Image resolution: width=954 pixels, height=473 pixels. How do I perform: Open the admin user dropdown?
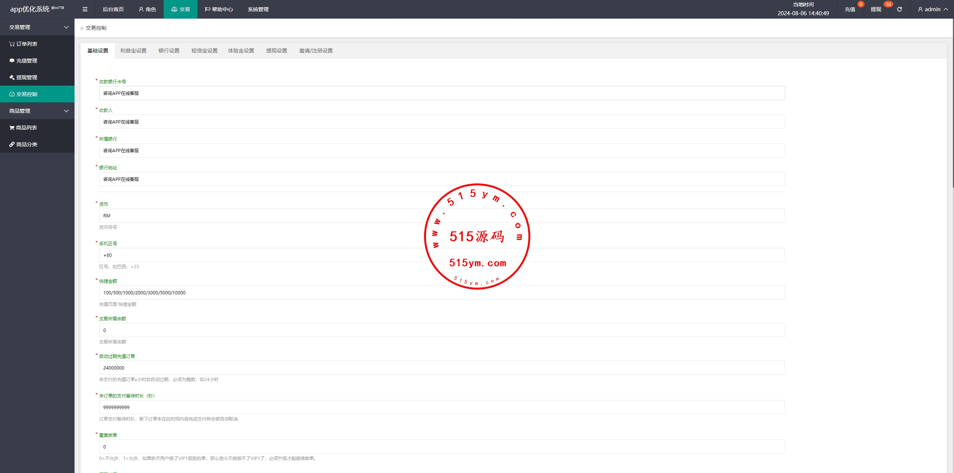933,9
